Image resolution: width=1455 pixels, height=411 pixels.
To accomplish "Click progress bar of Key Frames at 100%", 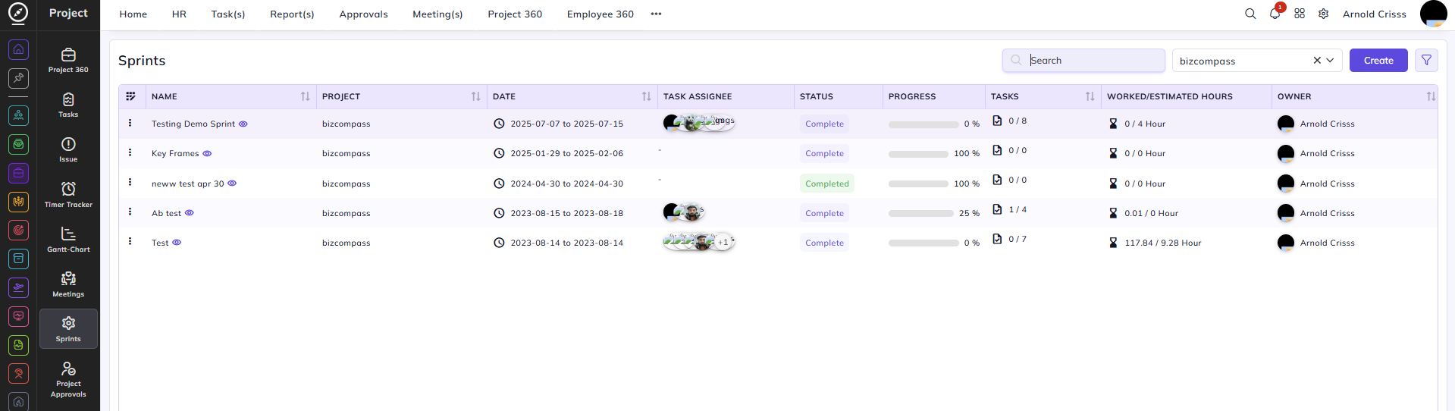I will (x=918, y=153).
